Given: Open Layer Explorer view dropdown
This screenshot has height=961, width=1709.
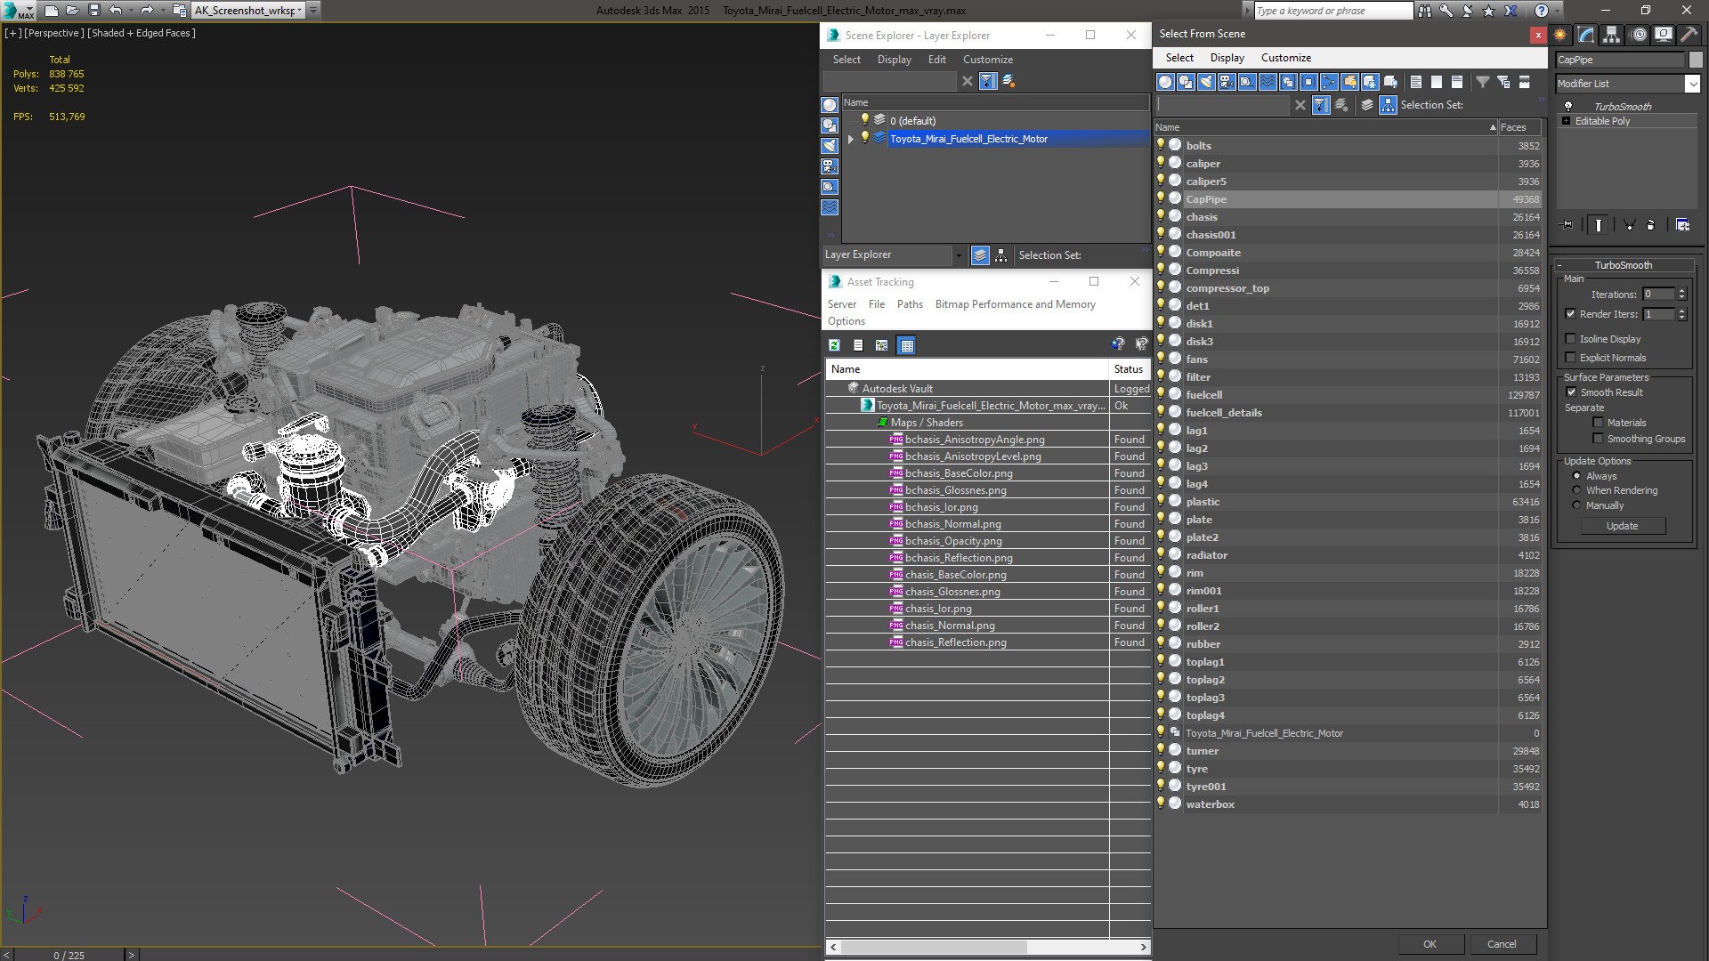Looking at the screenshot, I should click(x=958, y=255).
